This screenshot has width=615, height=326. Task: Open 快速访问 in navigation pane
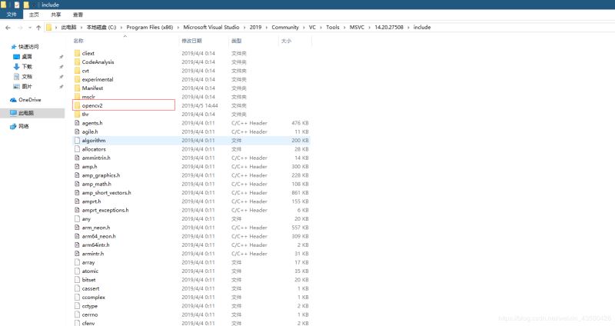[28, 46]
